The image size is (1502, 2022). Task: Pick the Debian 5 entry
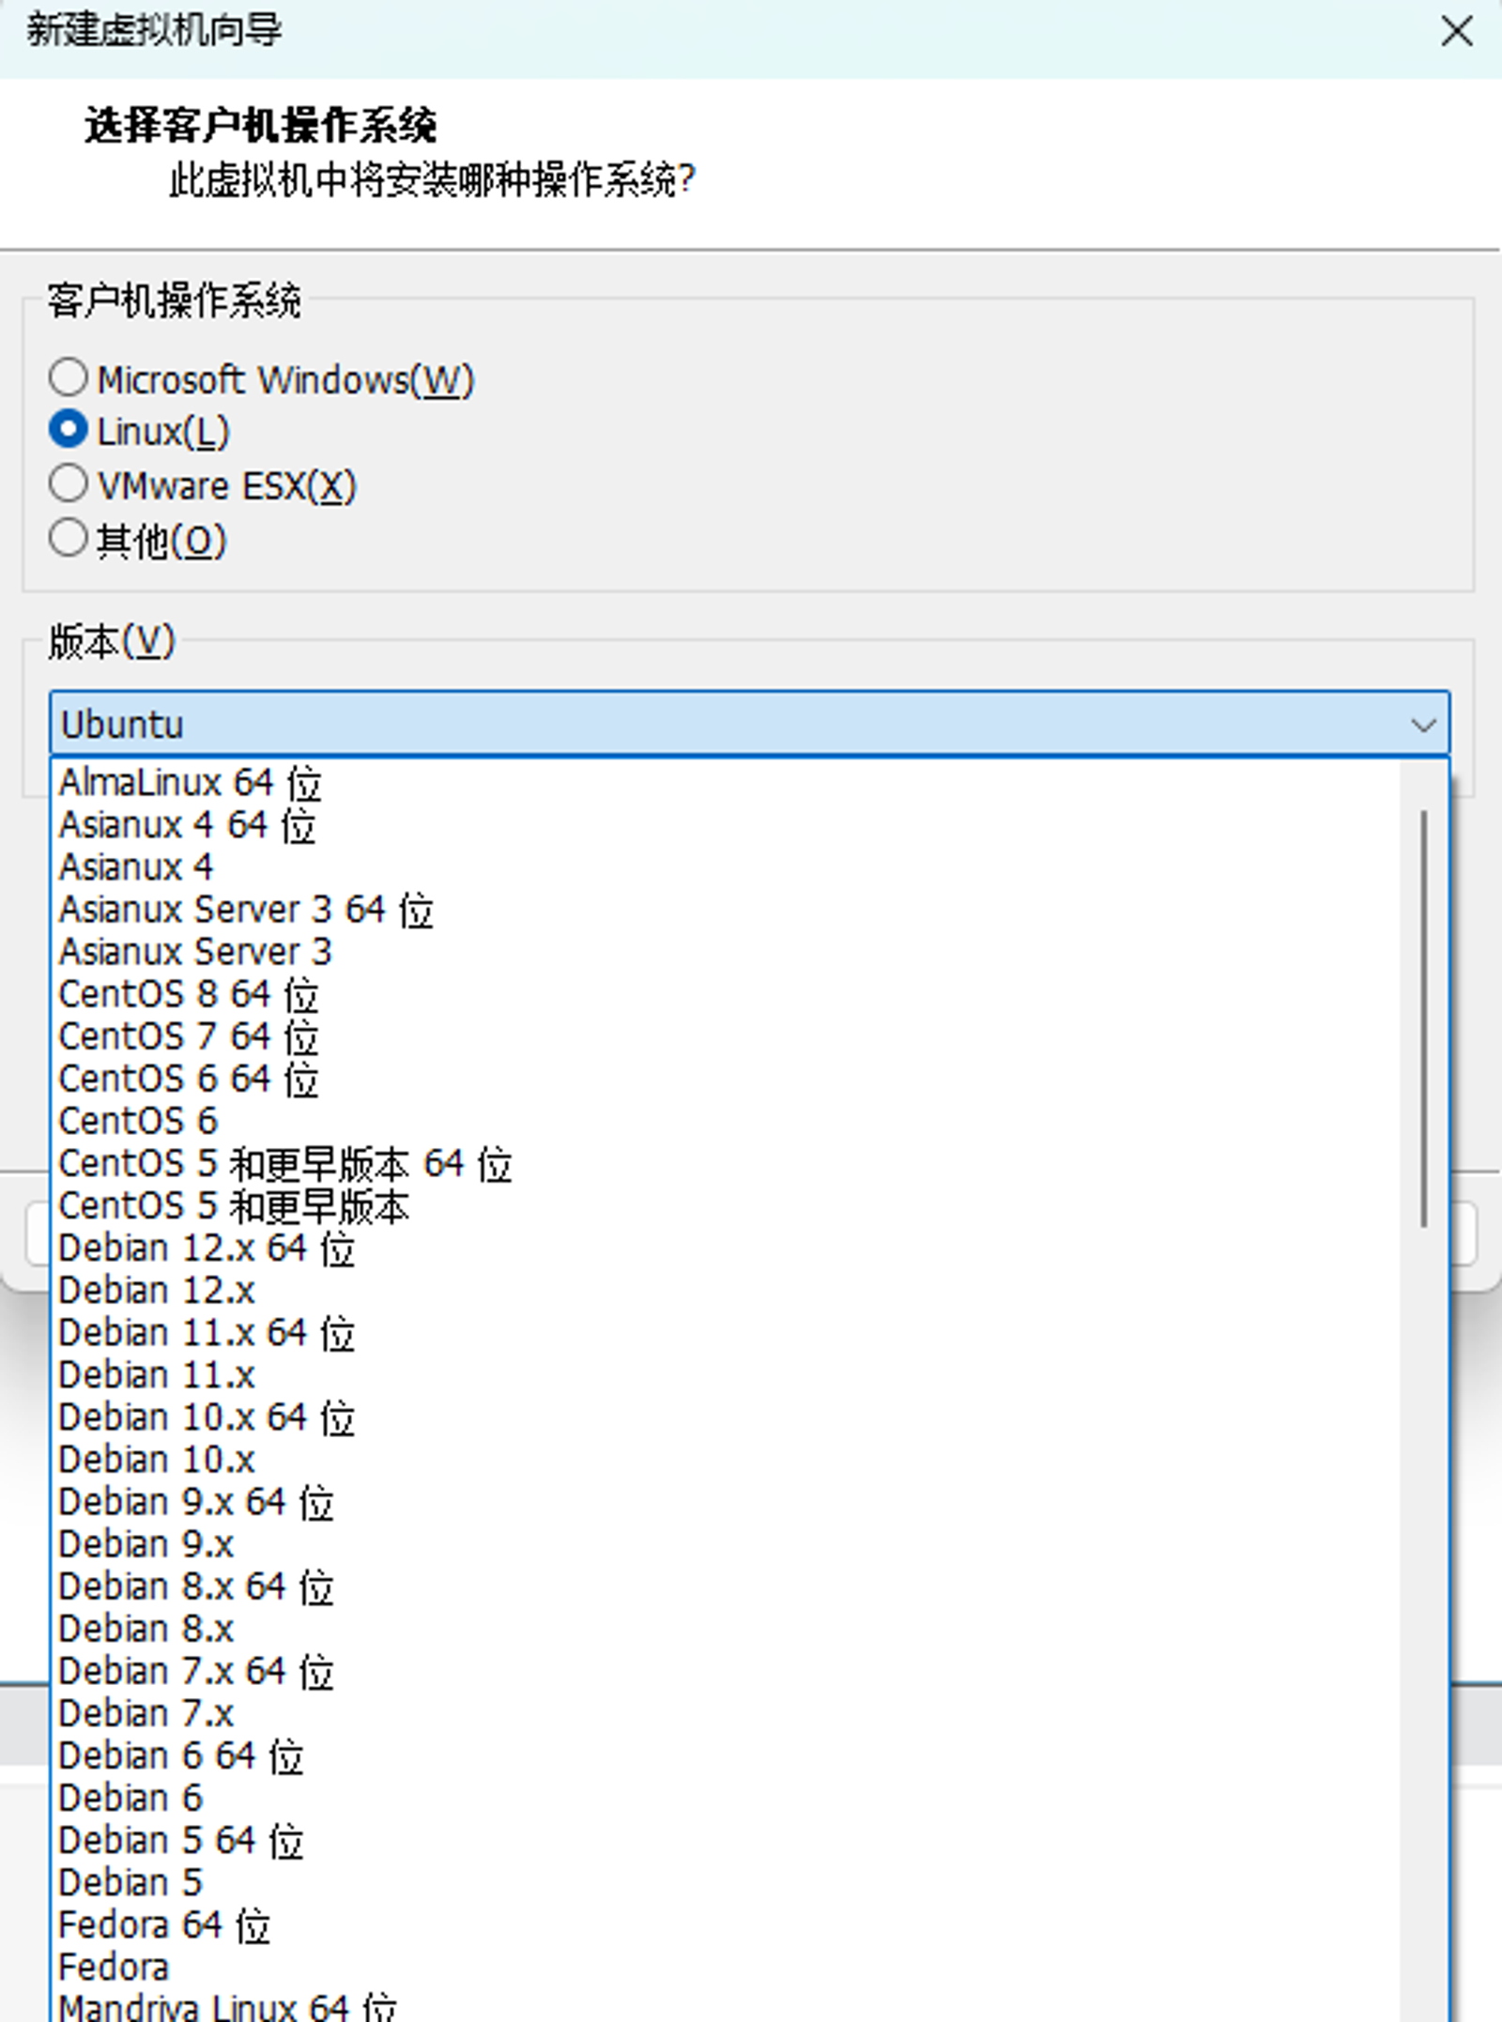click(725, 1883)
